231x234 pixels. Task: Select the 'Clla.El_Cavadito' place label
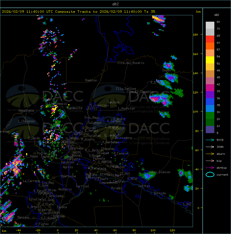click(140, 92)
